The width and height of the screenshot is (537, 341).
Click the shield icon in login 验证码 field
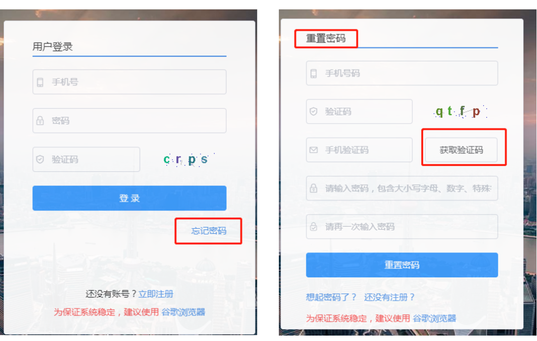[x=40, y=159]
